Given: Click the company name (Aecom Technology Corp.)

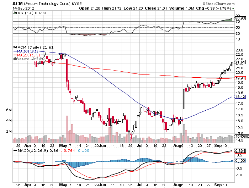Looking at the screenshot, I should pos(47,4).
